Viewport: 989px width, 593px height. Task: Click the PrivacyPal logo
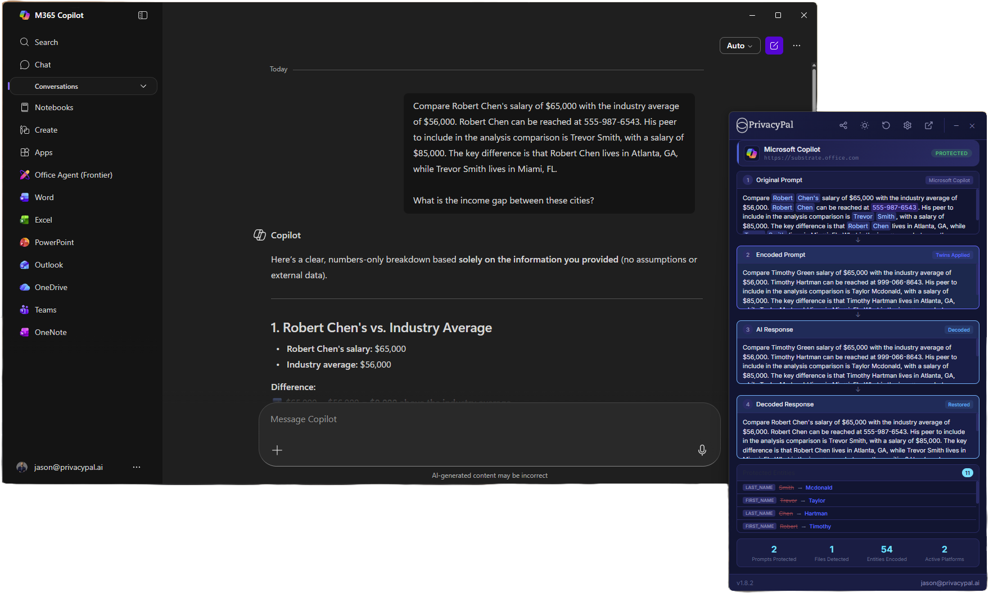765,125
